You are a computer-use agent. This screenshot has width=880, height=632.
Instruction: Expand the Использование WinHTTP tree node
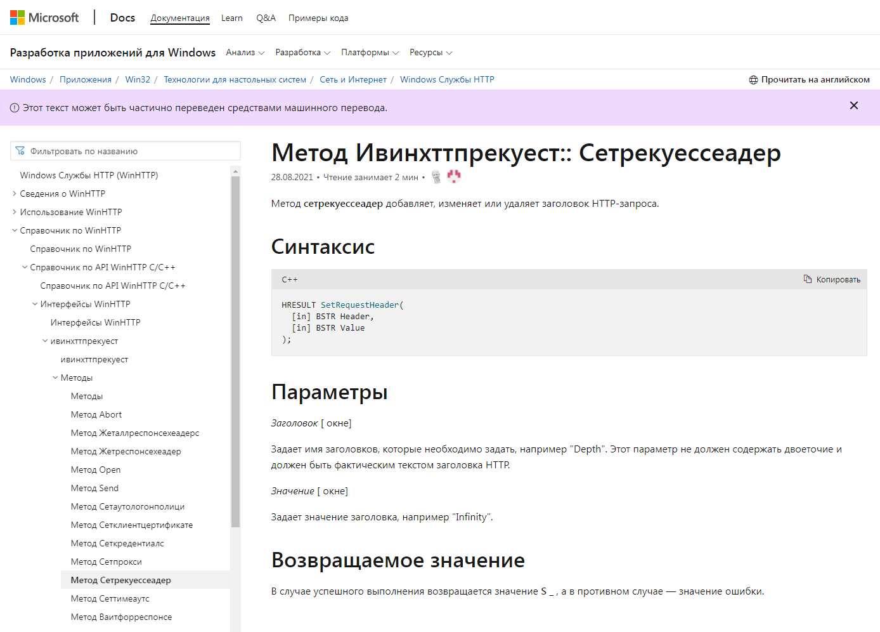(15, 212)
